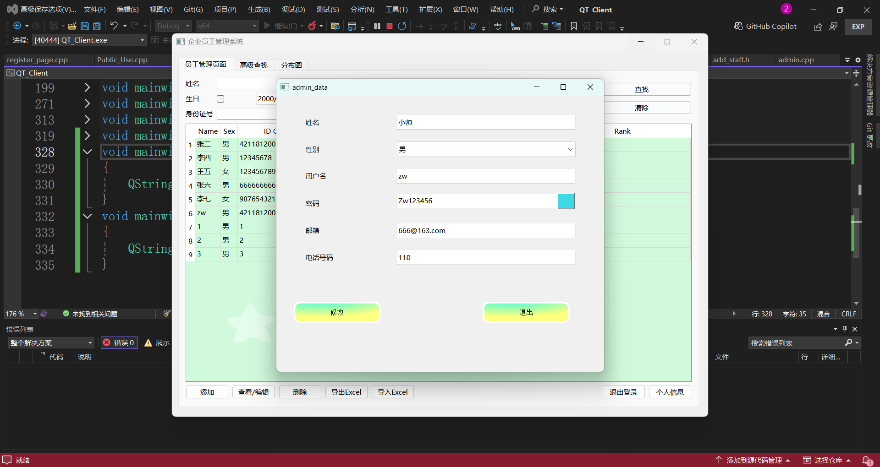This screenshot has width=880, height=467.
Task: Open the 进程 QT_Client.exe process dropdown
Action: click(x=89, y=40)
